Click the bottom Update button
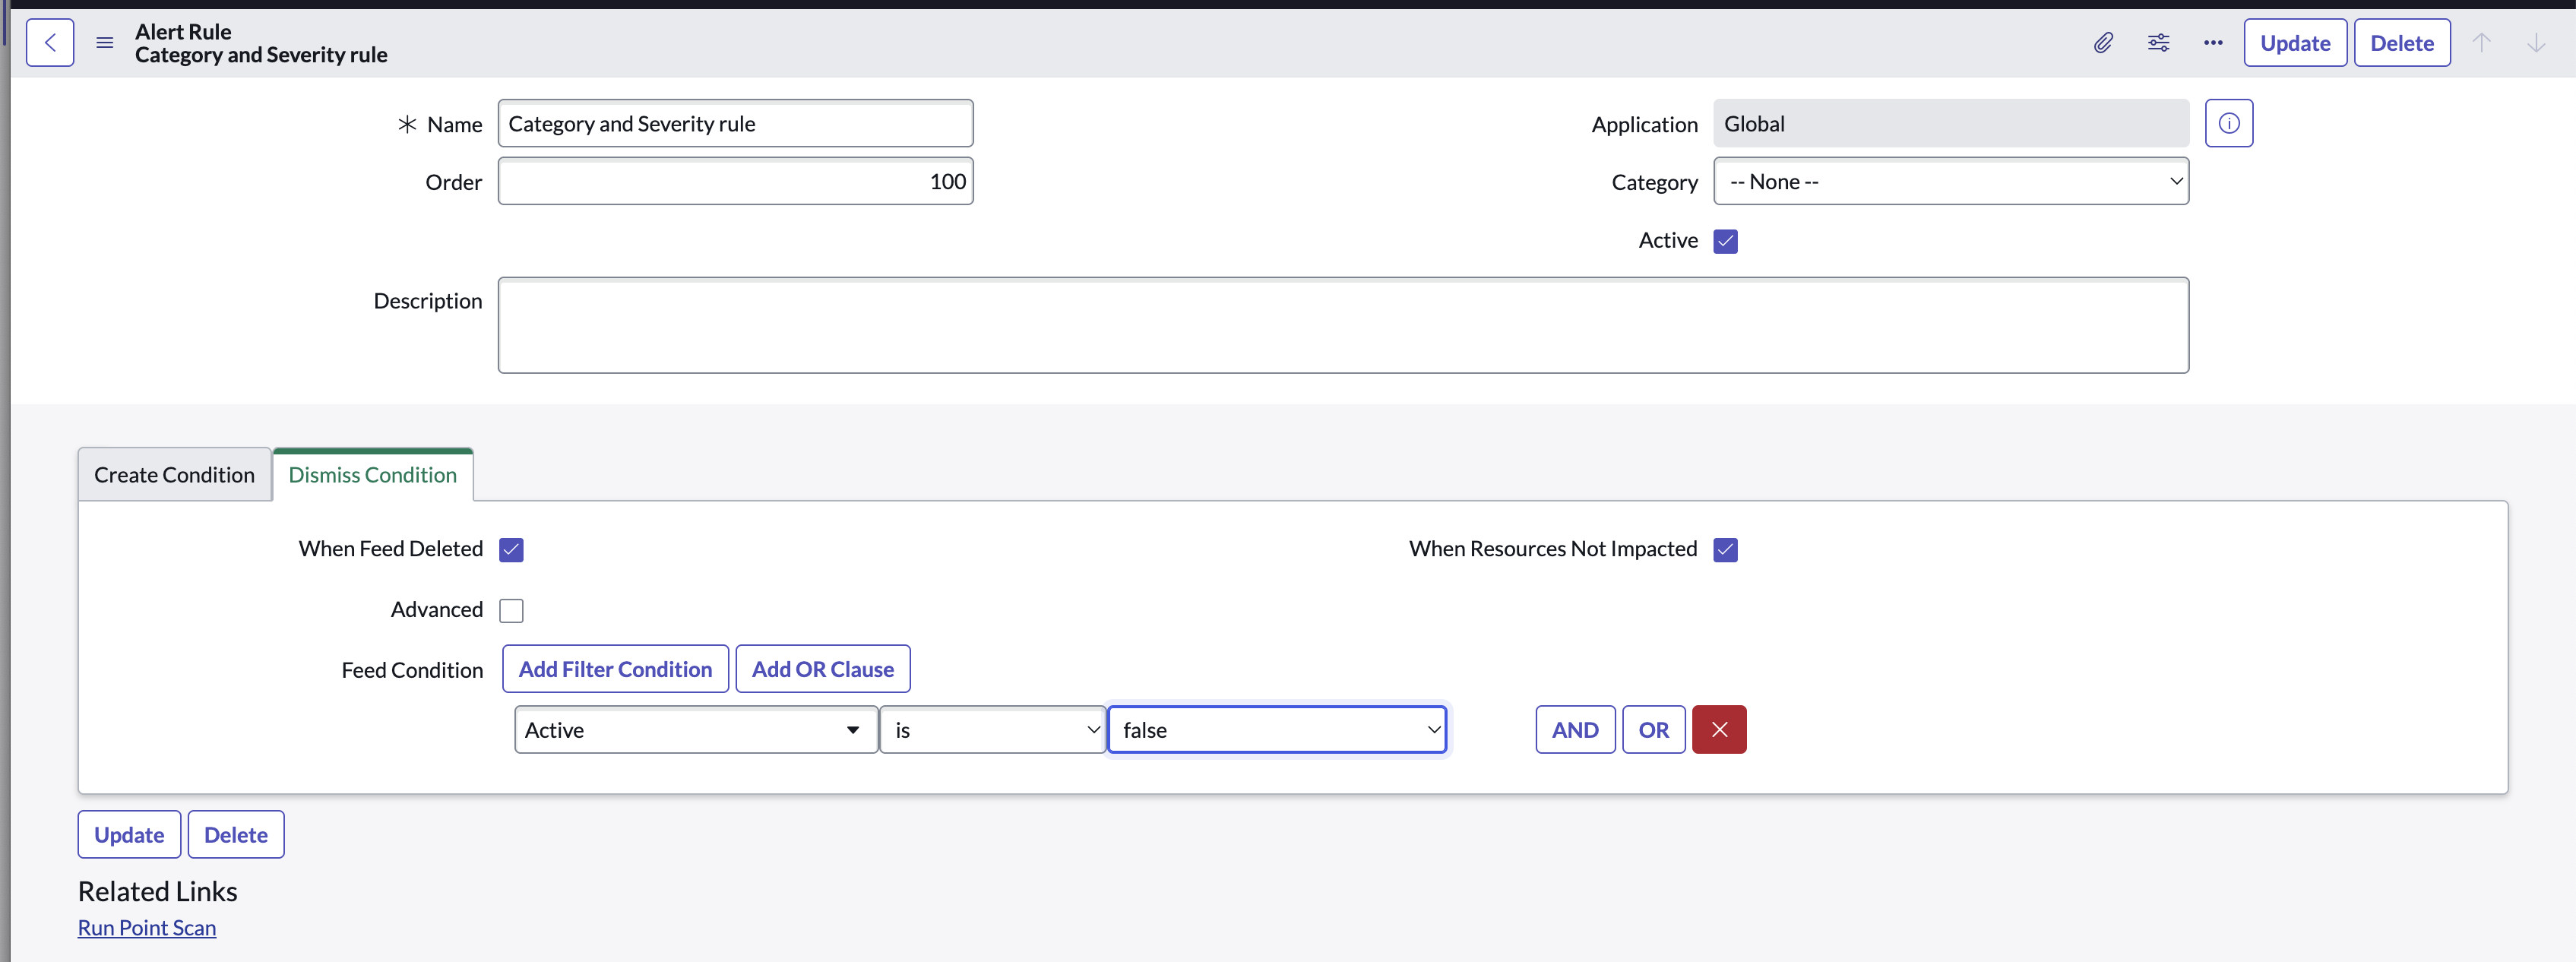Viewport: 2576px width, 962px height. tap(129, 835)
